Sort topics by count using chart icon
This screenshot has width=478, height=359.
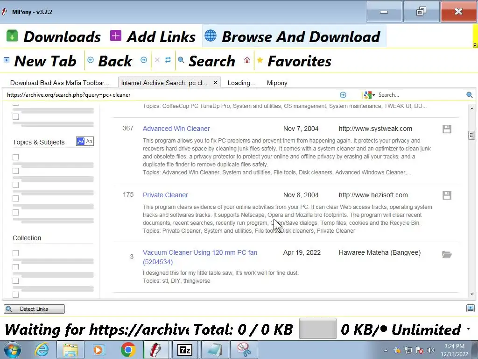(x=80, y=141)
